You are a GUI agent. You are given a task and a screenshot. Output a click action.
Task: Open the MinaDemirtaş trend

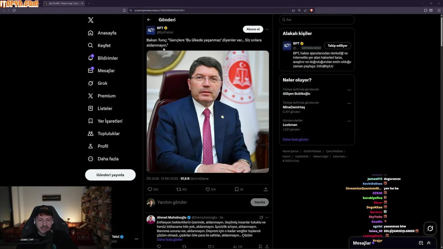(x=294, y=107)
